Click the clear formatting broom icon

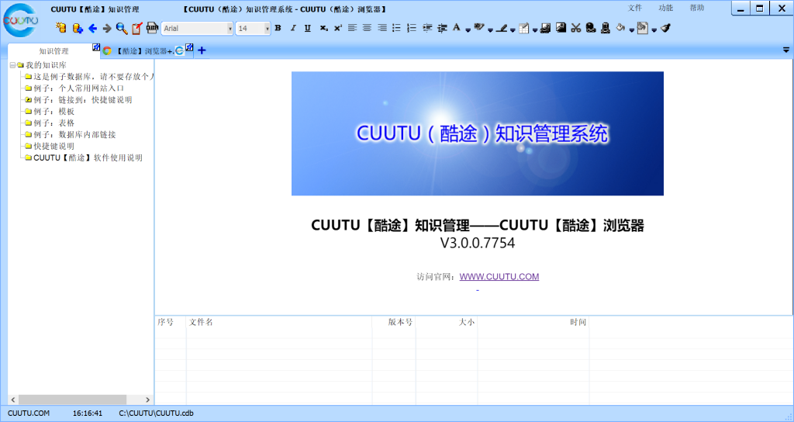click(666, 29)
